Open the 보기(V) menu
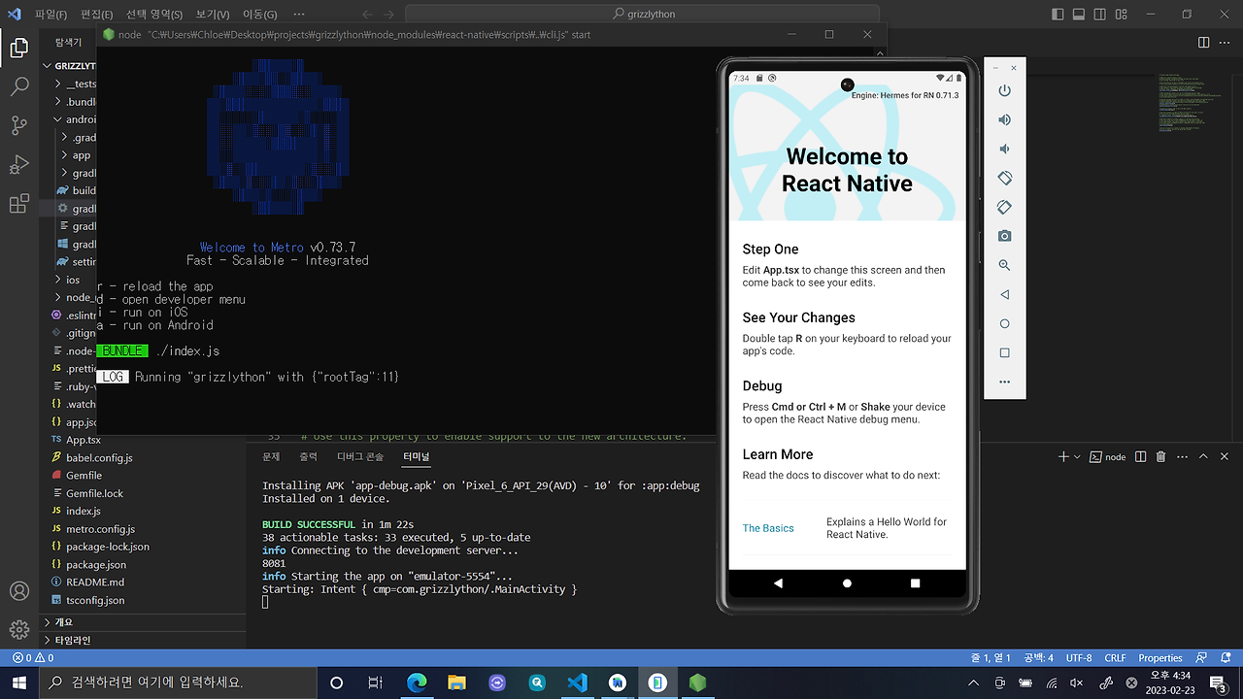1243x699 pixels. (213, 15)
